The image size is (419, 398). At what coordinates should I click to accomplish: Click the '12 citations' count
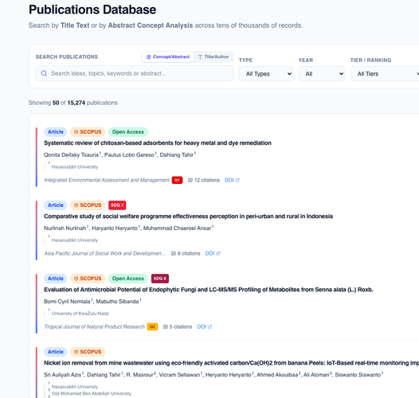204,180
